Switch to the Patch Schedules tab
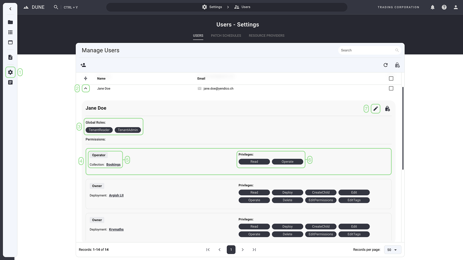The height and width of the screenshot is (260, 463). click(x=226, y=36)
